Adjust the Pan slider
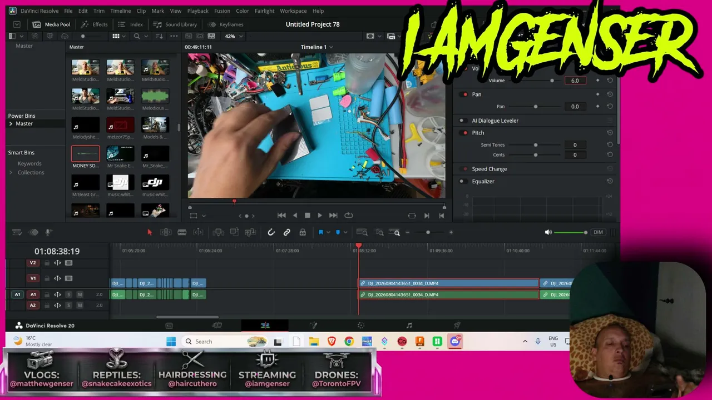This screenshot has width=712, height=400. pyautogui.click(x=536, y=107)
